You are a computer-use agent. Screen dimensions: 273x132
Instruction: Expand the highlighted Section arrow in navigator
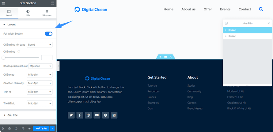pyautogui.click(x=226, y=30)
